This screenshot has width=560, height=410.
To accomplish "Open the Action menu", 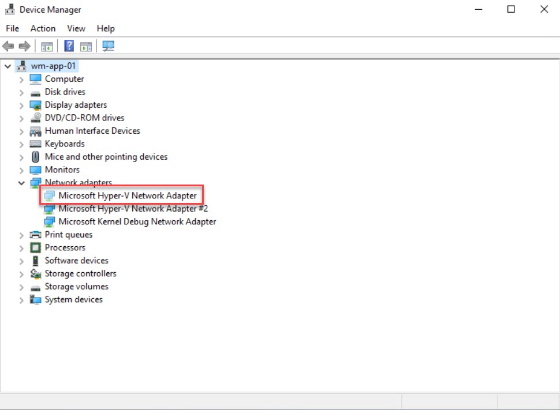I will (x=43, y=28).
